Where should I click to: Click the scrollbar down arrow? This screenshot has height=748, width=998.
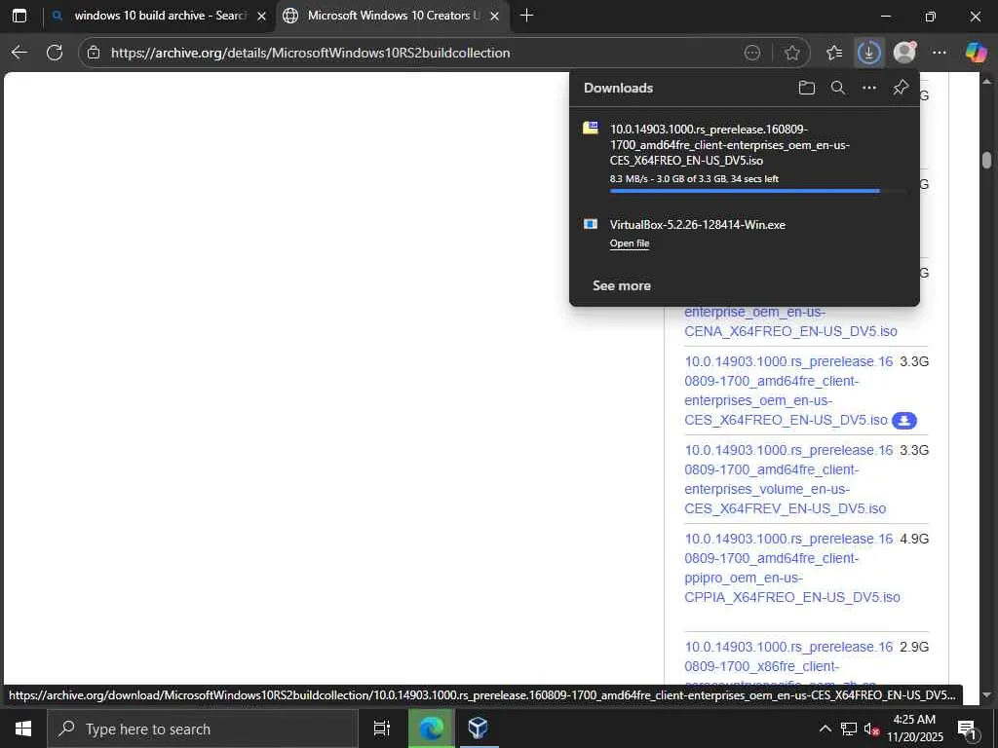986,695
